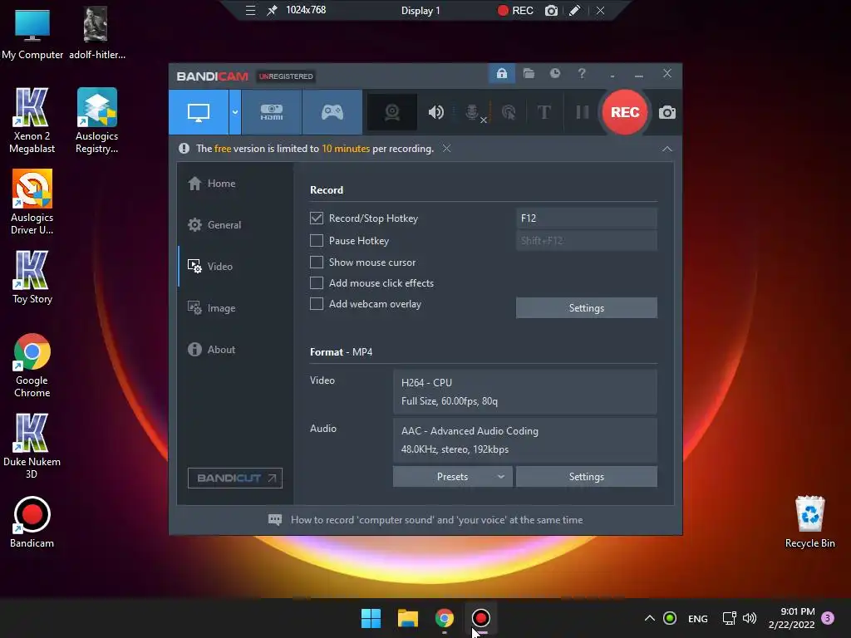
Task: Close the top display recording bar
Action: tap(600, 10)
